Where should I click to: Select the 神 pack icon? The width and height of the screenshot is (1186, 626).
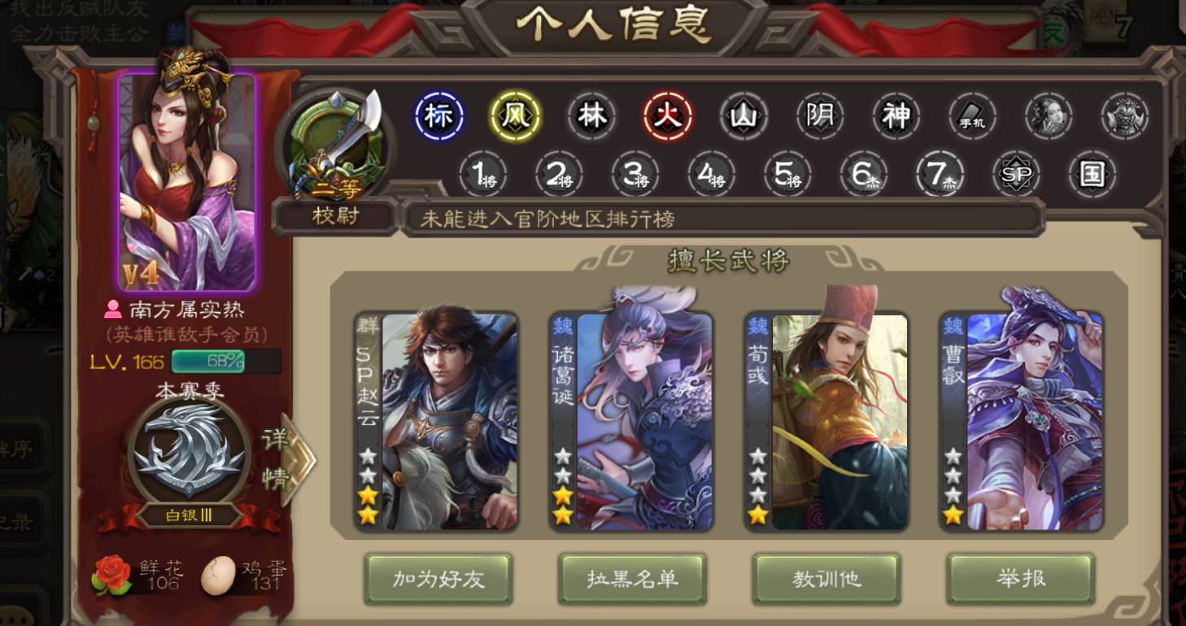[x=896, y=116]
